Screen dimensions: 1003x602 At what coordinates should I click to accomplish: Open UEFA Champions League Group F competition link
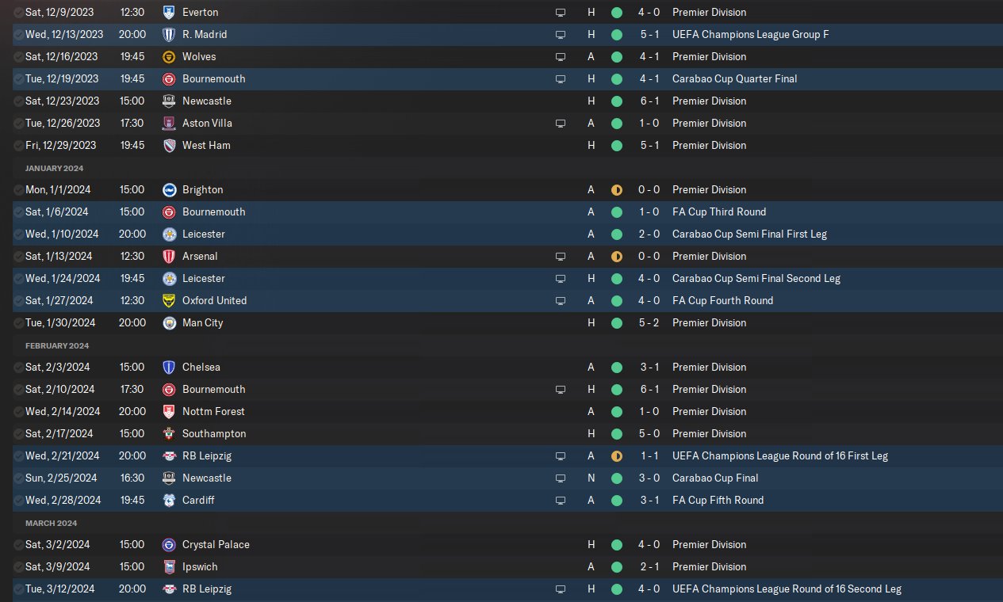coord(751,34)
